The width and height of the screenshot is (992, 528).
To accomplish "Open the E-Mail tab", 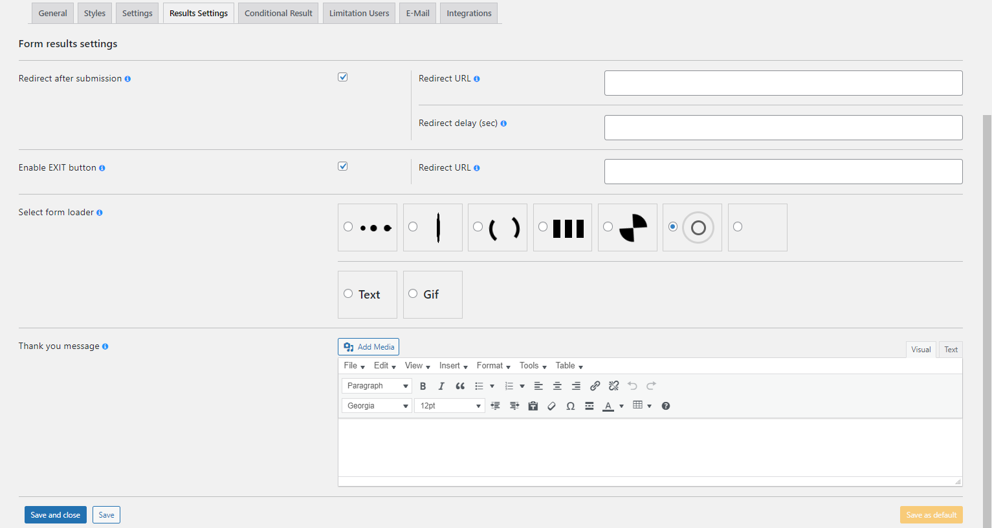I will point(418,13).
